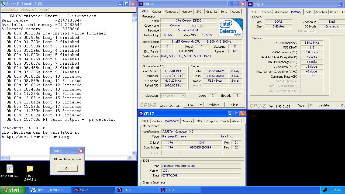Image resolution: width=345 pixels, height=194 pixels.
Task: Close the Super PI window
Action: coord(133,4)
